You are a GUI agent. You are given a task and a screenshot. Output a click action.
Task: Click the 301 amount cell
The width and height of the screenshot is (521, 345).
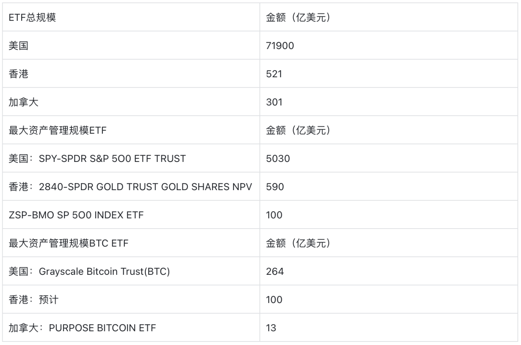(274, 102)
